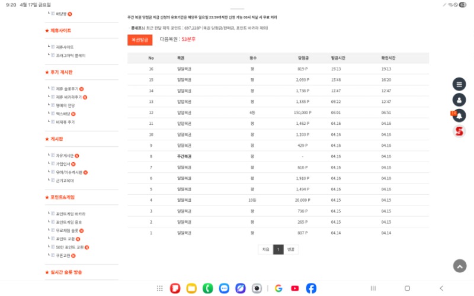The width and height of the screenshot is (474, 296).
Task: Open the app drawer grid icon
Action: coord(160,288)
